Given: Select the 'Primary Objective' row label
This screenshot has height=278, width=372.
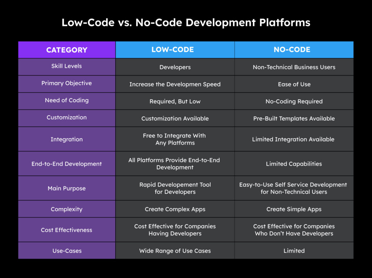Looking at the screenshot, I should pos(67,83).
